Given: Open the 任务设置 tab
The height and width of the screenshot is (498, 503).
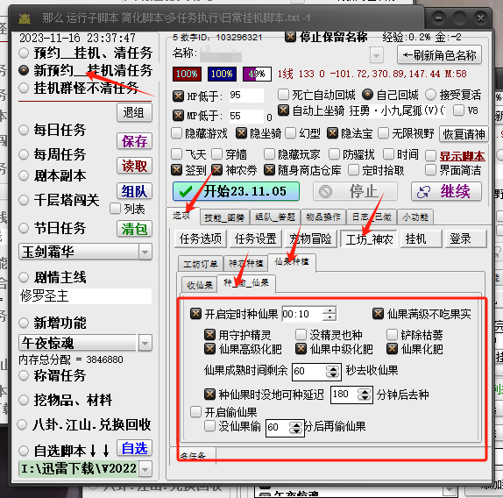Looking at the screenshot, I should pos(256,239).
